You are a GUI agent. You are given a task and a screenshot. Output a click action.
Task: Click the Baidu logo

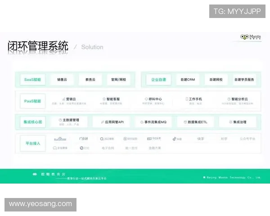point(60,139)
